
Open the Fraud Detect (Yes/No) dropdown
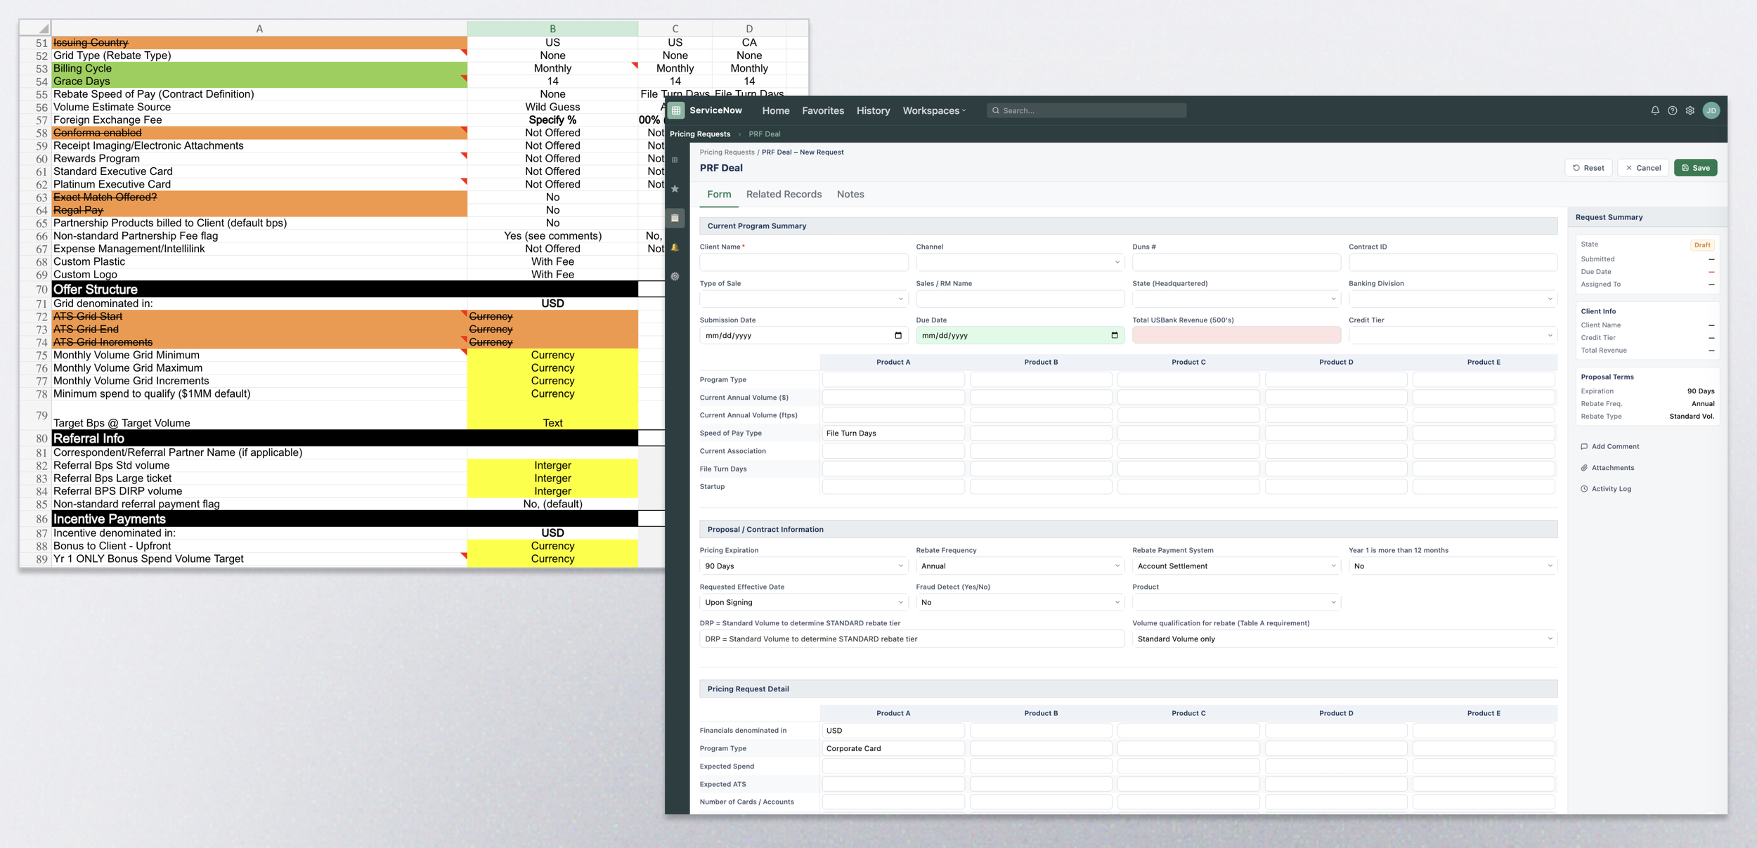(1020, 603)
